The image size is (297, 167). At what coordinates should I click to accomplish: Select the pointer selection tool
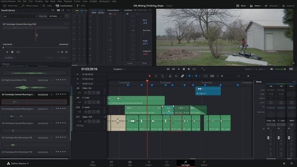[x=150, y=76]
